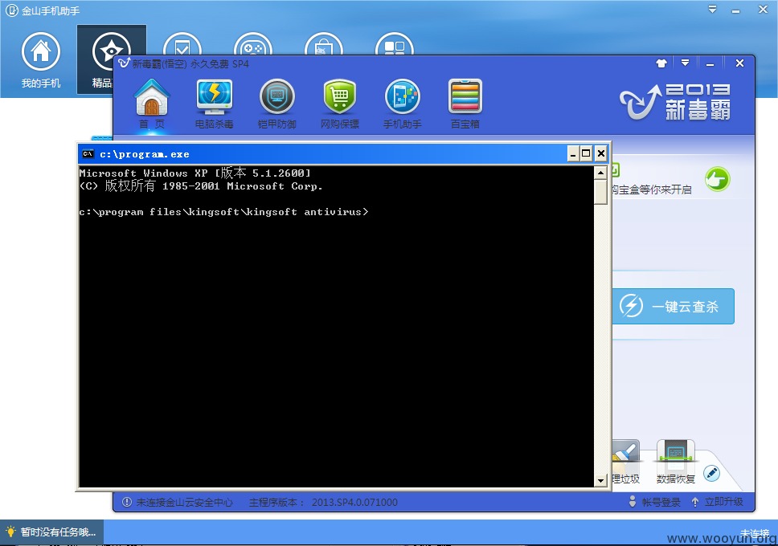Close the c:\program.exe console window
Viewport: 778px width, 546px height.
pos(601,153)
